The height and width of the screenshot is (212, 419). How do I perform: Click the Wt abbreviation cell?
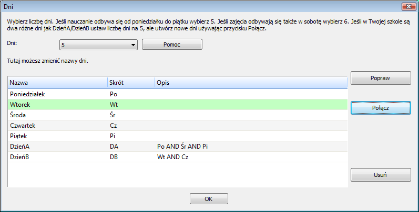(114, 105)
